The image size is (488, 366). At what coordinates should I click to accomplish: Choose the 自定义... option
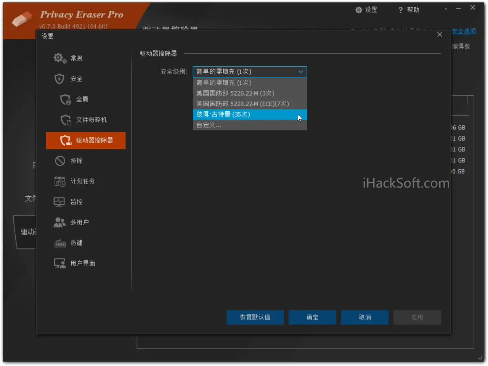[x=250, y=125]
